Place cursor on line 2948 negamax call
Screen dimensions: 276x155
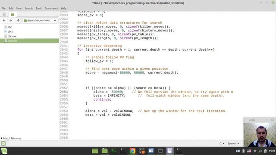coord(132,73)
